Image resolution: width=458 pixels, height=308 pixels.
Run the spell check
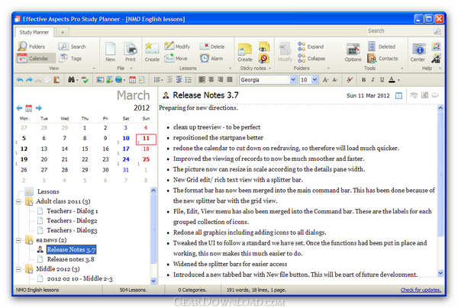[85, 79]
